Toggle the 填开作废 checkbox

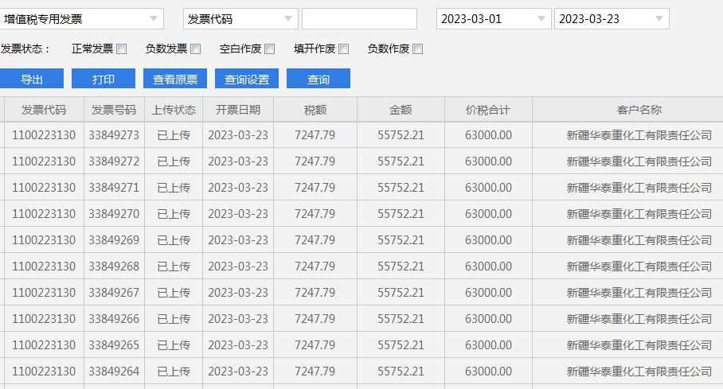344,49
